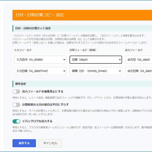The image size is (152, 152).
Task: Click the 入力フィールド column header
Action: (23, 50)
